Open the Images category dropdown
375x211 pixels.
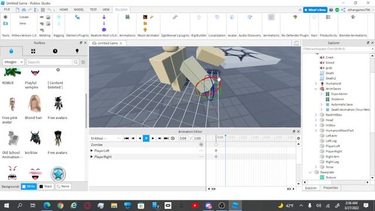(x=13, y=62)
